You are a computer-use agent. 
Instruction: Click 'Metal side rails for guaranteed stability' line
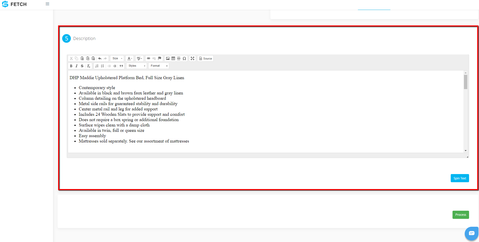click(128, 104)
